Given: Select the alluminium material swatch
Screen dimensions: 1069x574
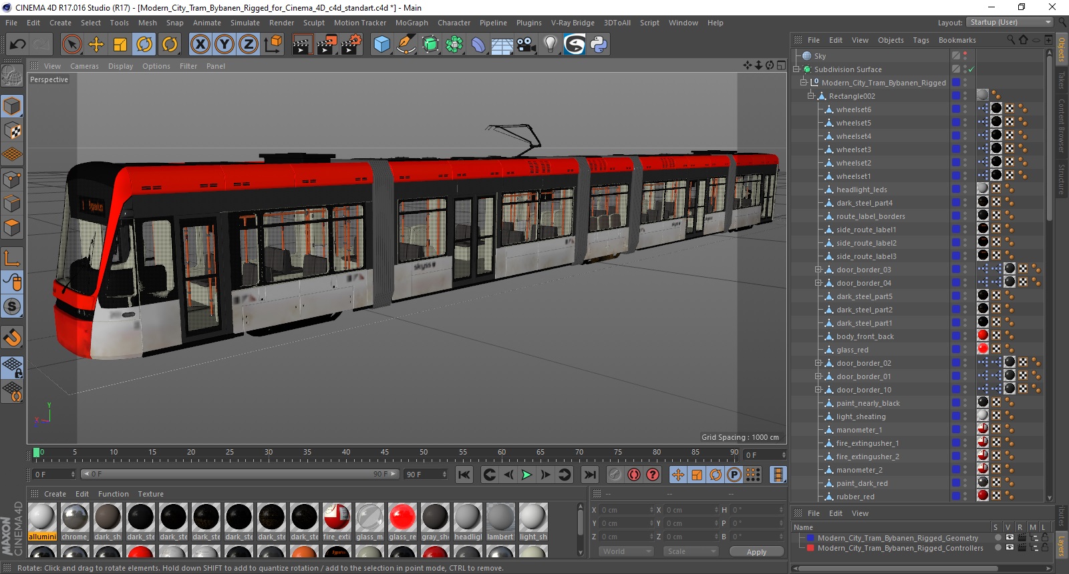Looking at the screenshot, I should [x=42, y=522].
